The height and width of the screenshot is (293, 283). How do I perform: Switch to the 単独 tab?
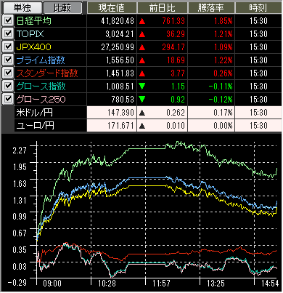coord(22,8)
